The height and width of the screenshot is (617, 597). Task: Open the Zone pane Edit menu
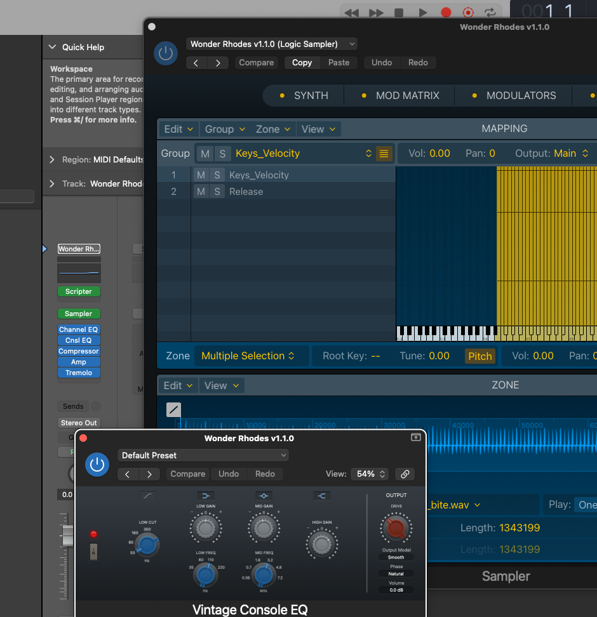(178, 386)
